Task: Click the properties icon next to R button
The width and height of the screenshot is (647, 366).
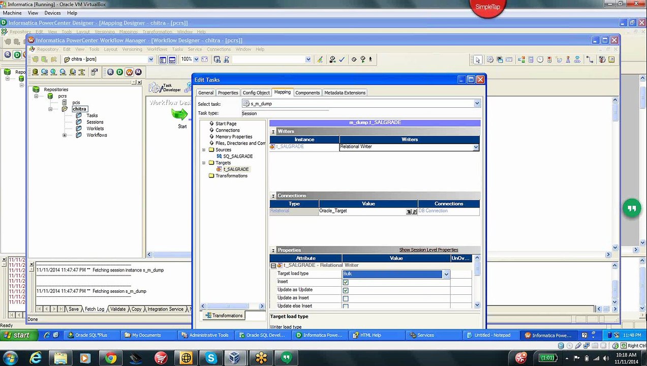Action: click(x=94, y=72)
